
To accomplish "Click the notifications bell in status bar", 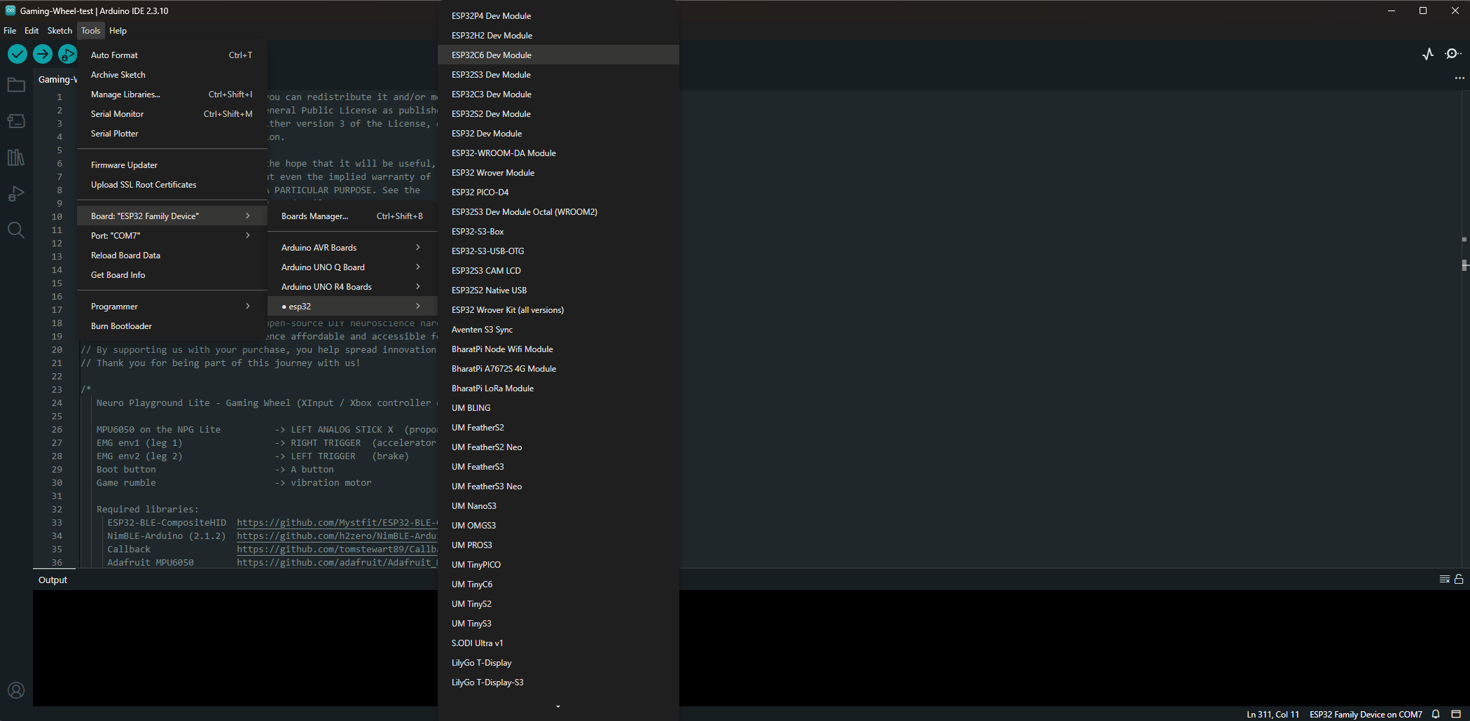I will 1436,714.
